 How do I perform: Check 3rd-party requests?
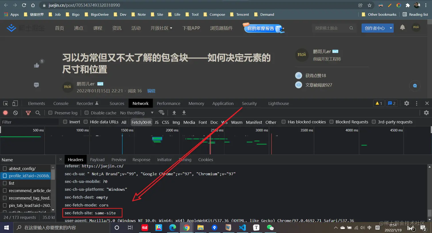tap(374, 122)
